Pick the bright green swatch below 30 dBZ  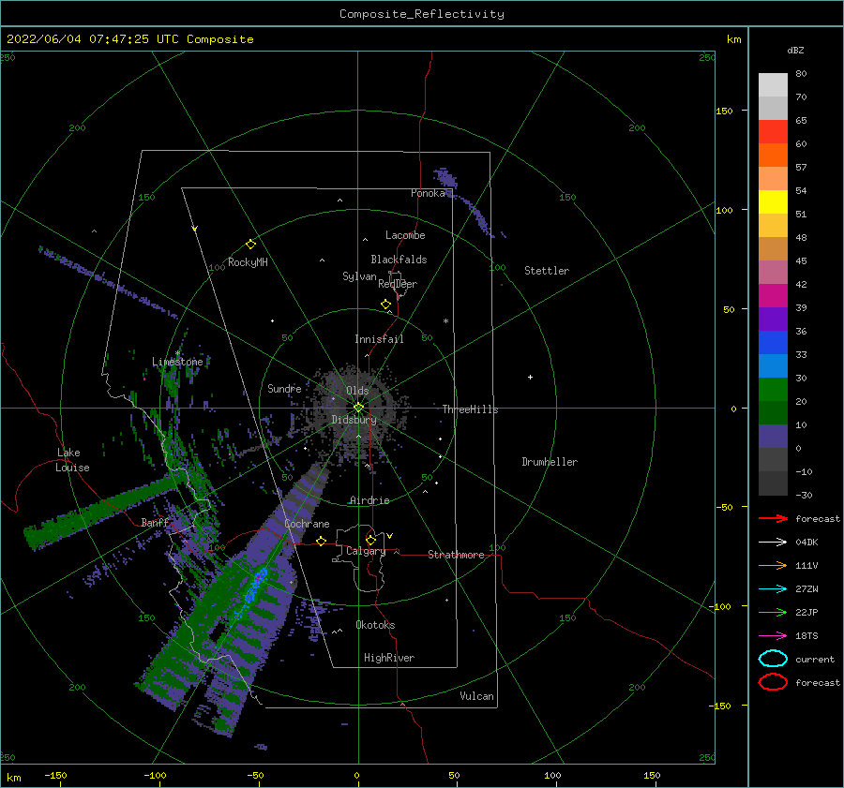point(773,389)
